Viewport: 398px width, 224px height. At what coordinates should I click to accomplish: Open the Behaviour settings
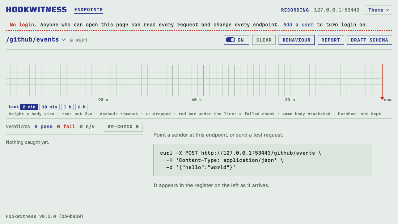[296, 40]
